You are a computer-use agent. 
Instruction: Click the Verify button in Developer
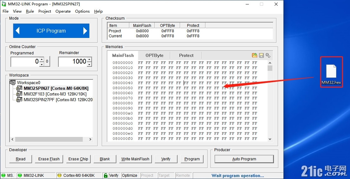165,159
